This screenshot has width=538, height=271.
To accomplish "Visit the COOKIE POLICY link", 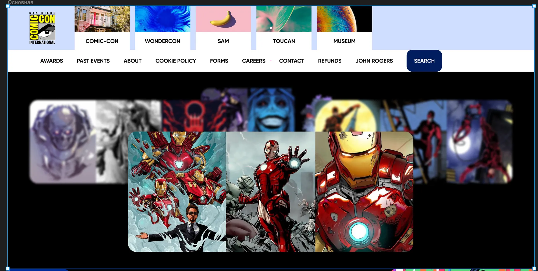I will pyautogui.click(x=176, y=61).
